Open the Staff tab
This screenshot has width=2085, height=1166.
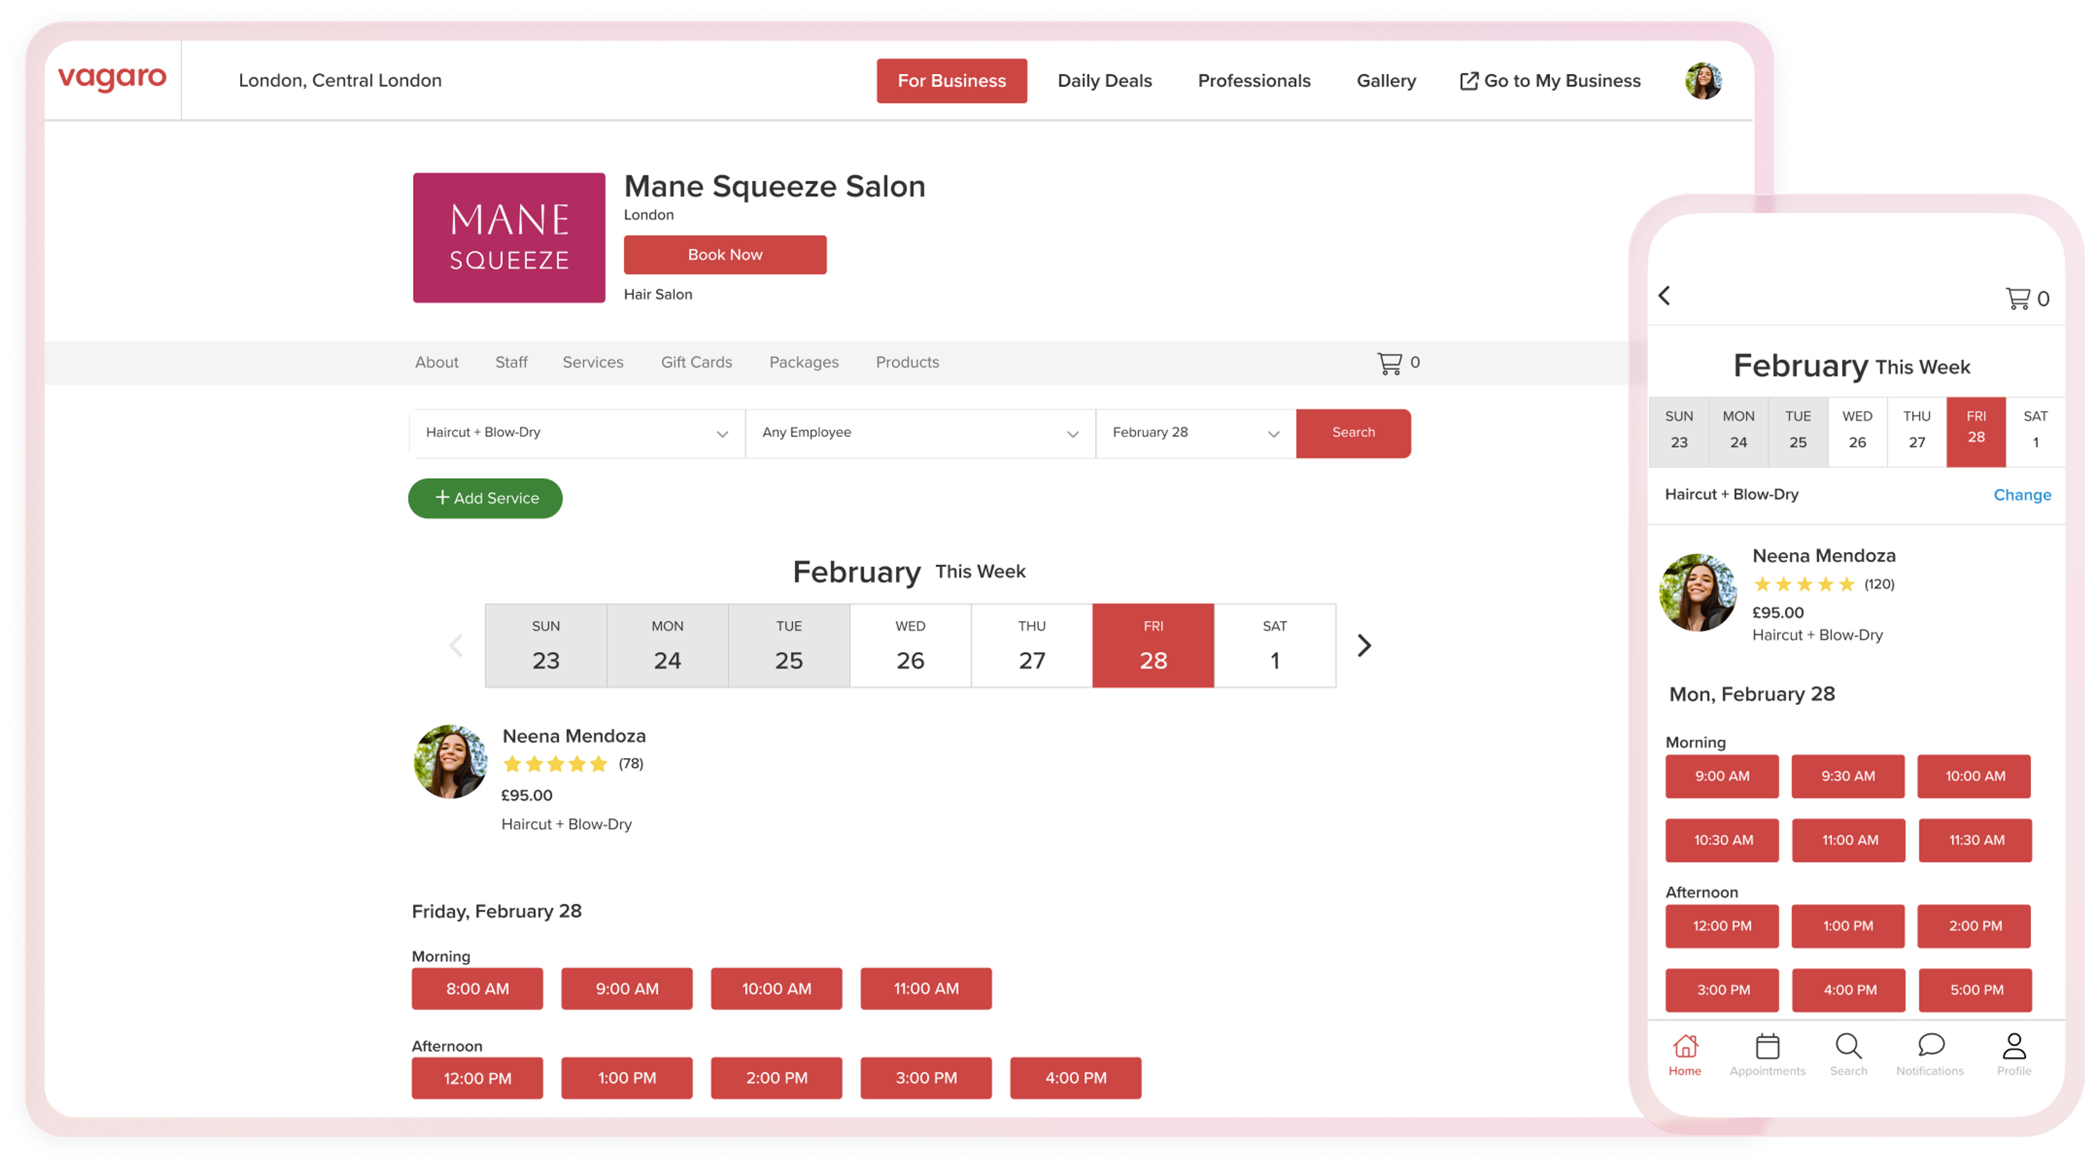(511, 362)
